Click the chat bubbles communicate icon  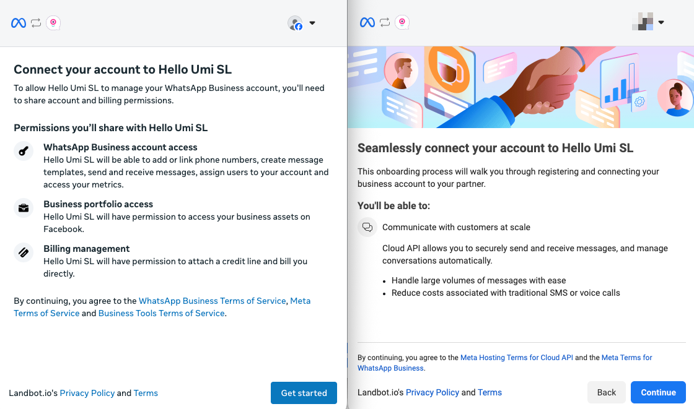367,227
